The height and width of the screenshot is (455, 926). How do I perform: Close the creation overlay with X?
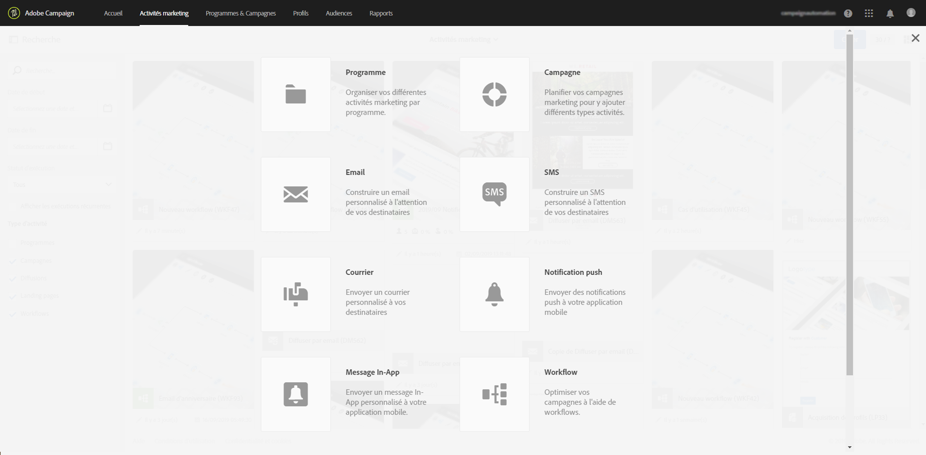[x=915, y=38]
